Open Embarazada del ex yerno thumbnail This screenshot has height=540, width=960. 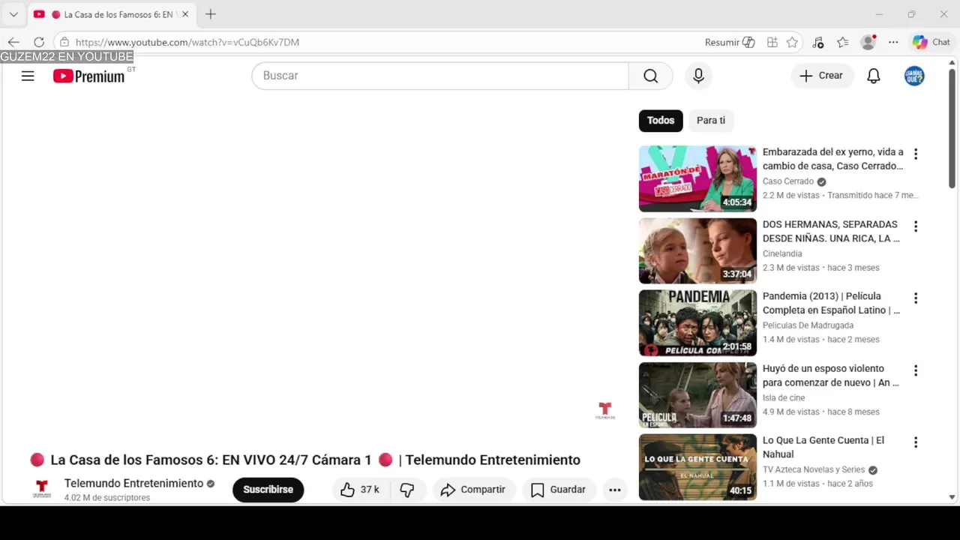[697, 178]
